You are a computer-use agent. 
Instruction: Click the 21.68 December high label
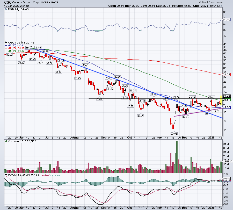click(192, 97)
